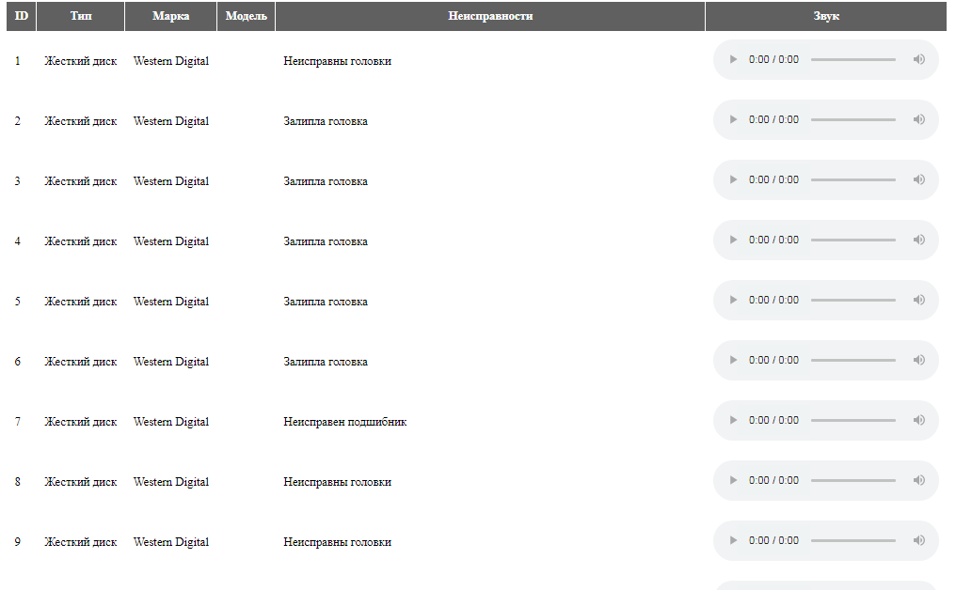This screenshot has width=956, height=590.
Task: Click ID number 6 cell
Action: coord(18,362)
